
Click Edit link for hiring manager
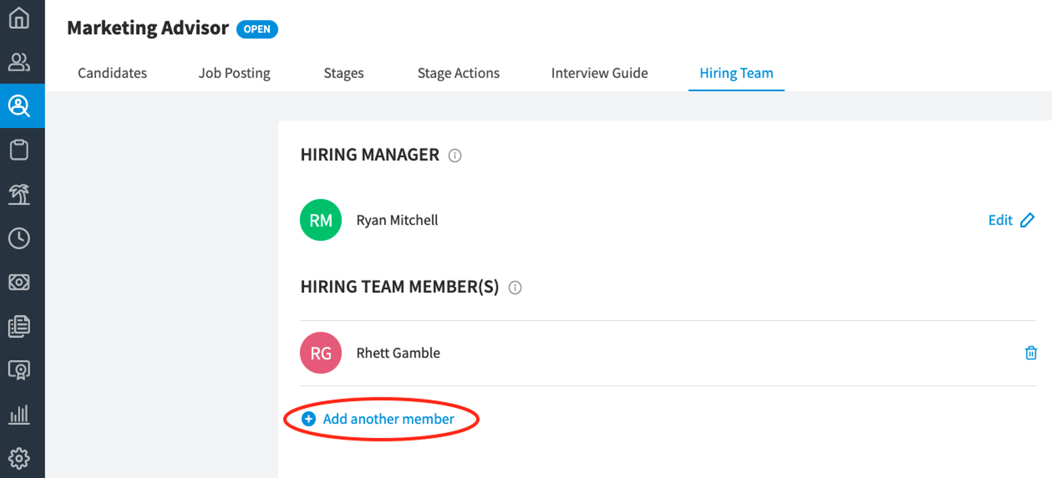pos(1000,220)
